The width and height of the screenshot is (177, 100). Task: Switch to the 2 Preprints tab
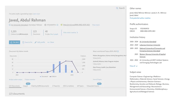pyautogui.click(x=56, y=86)
